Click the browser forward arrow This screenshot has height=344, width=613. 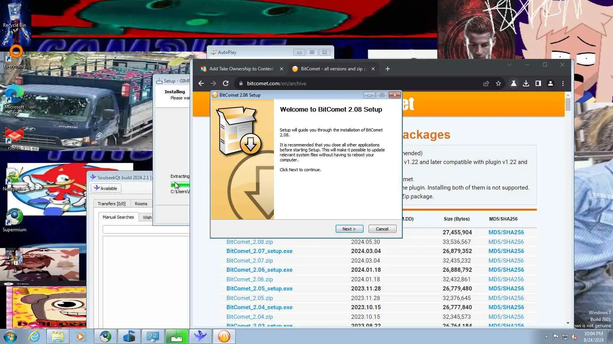(213, 83)
